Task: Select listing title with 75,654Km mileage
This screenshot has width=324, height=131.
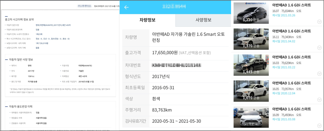Action: 291,5
